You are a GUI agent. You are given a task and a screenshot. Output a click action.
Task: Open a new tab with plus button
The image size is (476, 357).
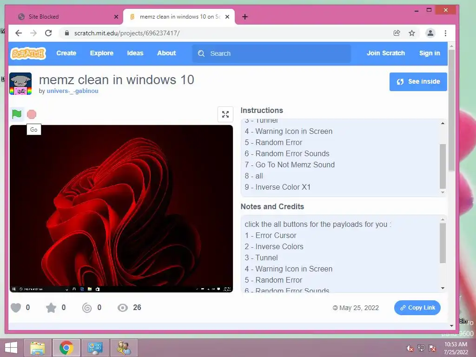click(245, 17)
